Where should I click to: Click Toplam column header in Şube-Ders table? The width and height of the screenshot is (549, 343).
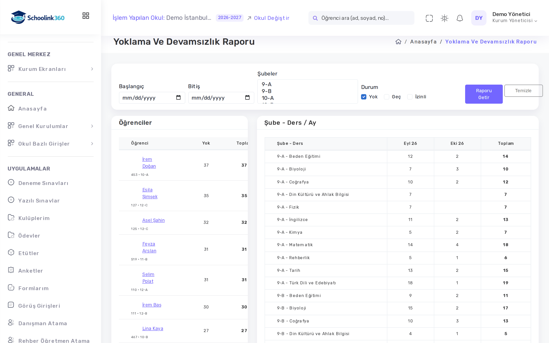tap(506, 144)
